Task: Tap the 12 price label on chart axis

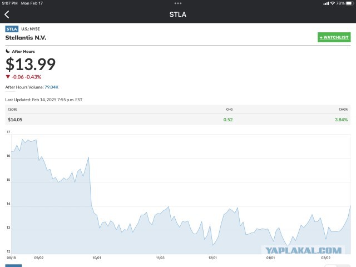Action: (8, 251)
